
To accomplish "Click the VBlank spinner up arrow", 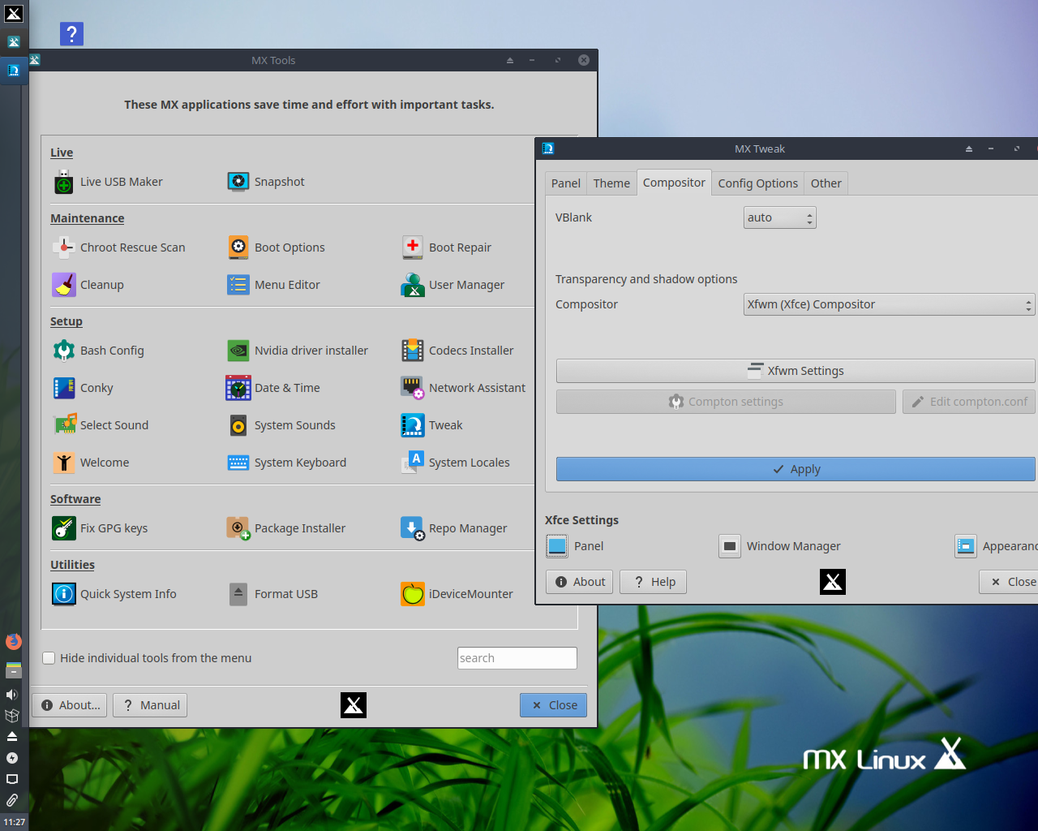I will click(x=809, y=213).
